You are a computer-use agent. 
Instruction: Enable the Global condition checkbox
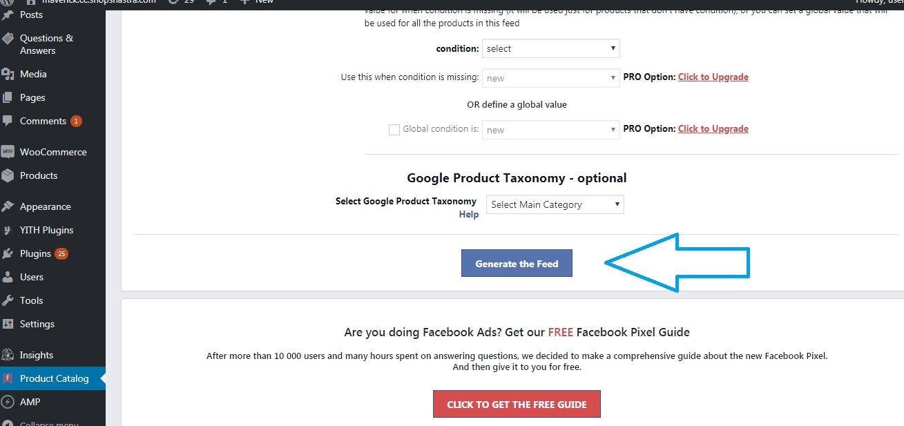(x=394, y=129)
